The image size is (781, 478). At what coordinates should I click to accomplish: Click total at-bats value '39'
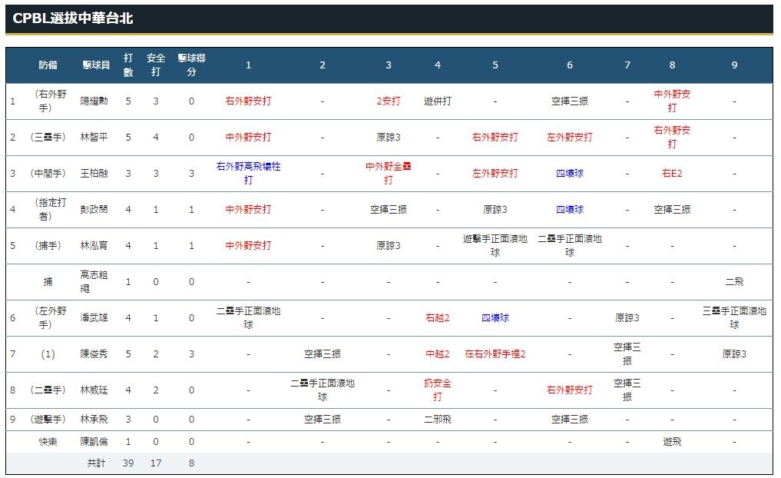pyautogui.click(x=128, y=463)
